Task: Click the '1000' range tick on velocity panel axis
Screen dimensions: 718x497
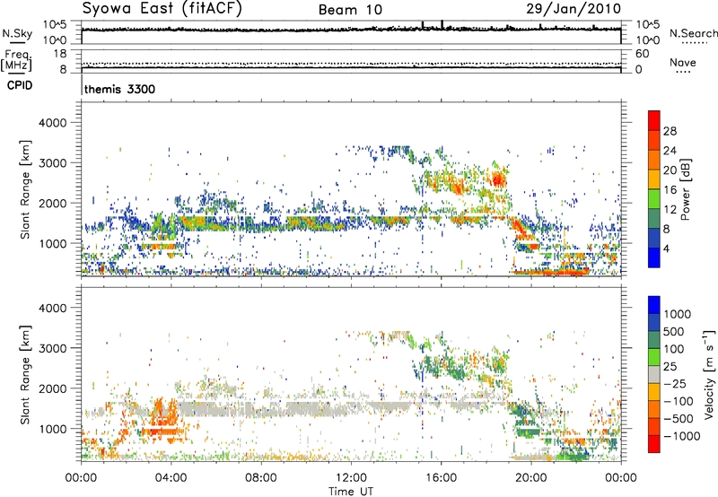Action: click(x=53, y=429)
